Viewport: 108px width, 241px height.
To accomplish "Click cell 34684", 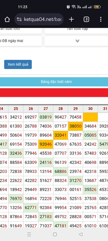I will [x=90, y=126].
